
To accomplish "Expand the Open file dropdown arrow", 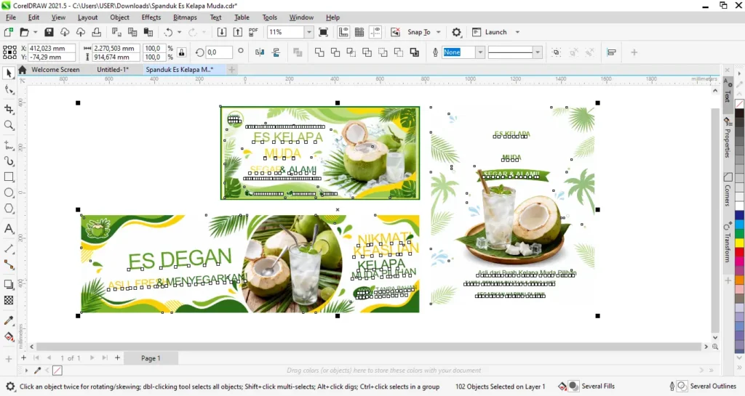I will [35, 32].
